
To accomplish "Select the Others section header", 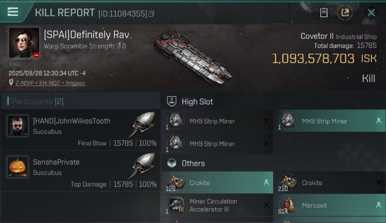I will pyautogui.click(x=193, y=163).
